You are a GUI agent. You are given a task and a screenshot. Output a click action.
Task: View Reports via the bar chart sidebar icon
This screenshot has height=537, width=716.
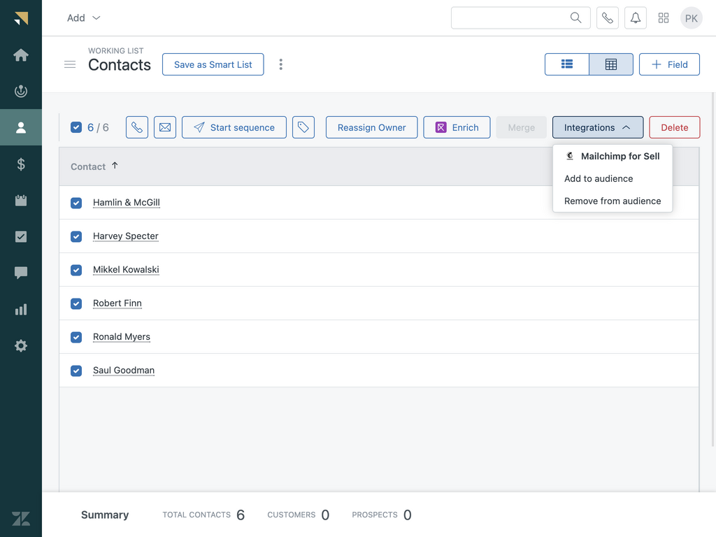[20, 309]
